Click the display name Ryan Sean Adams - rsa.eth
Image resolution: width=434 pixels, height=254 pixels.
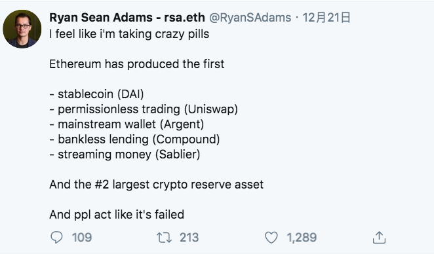(x=127, y=18)
